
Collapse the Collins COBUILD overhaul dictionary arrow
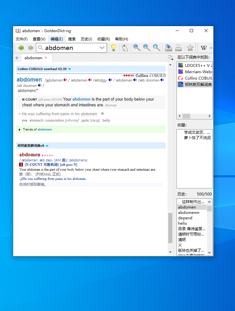[x=70, y=69]
